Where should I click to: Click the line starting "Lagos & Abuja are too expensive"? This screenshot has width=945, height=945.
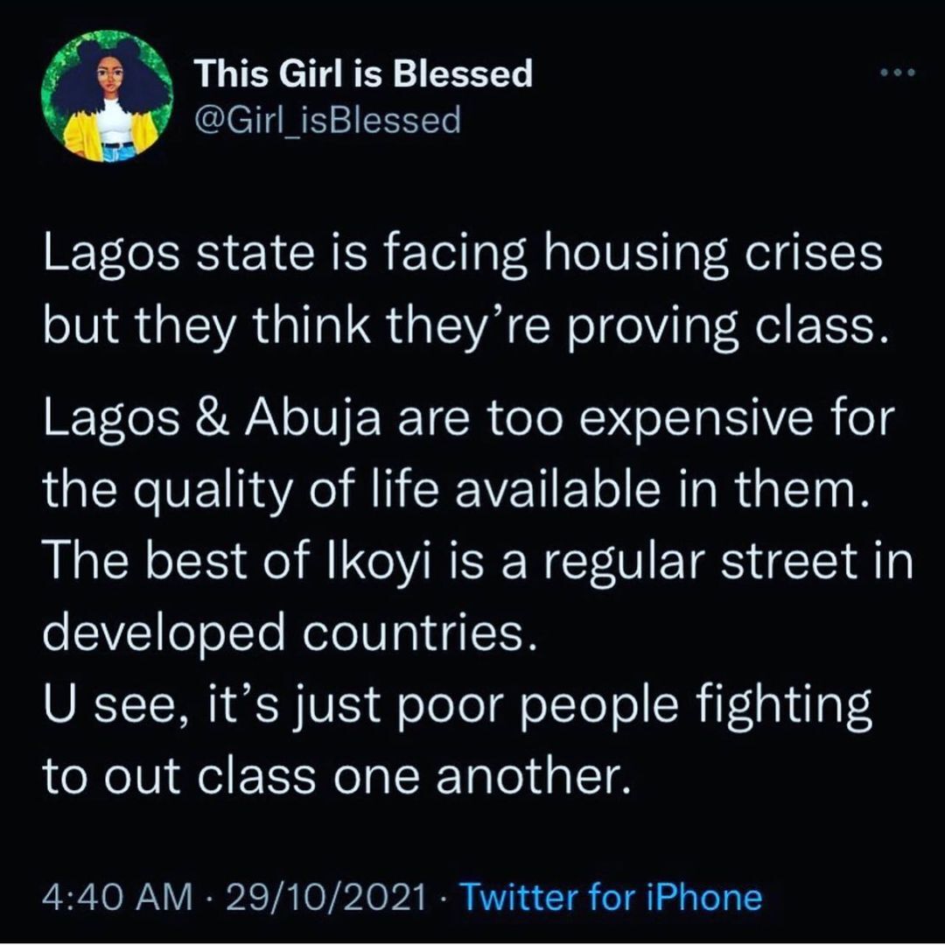pyautogui.click(x=469, y=417)
